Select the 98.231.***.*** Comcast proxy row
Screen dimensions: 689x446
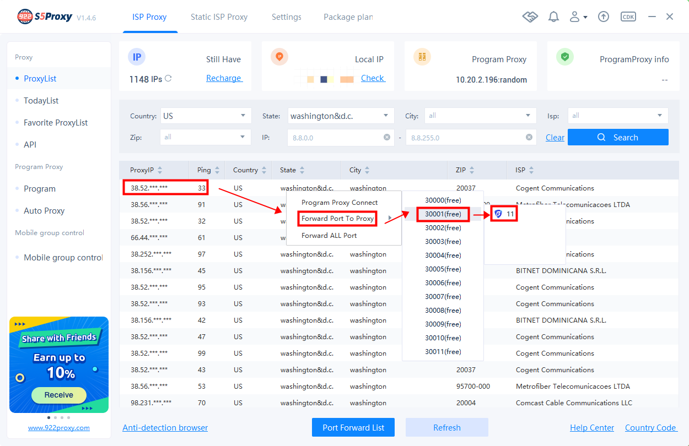pyautogui.click(x=399, y=403)
